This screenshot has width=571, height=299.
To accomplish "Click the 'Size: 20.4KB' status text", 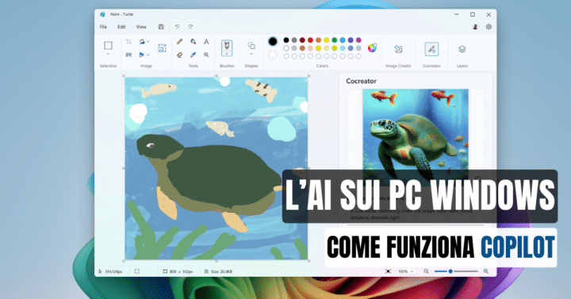I will pos(221,271).
